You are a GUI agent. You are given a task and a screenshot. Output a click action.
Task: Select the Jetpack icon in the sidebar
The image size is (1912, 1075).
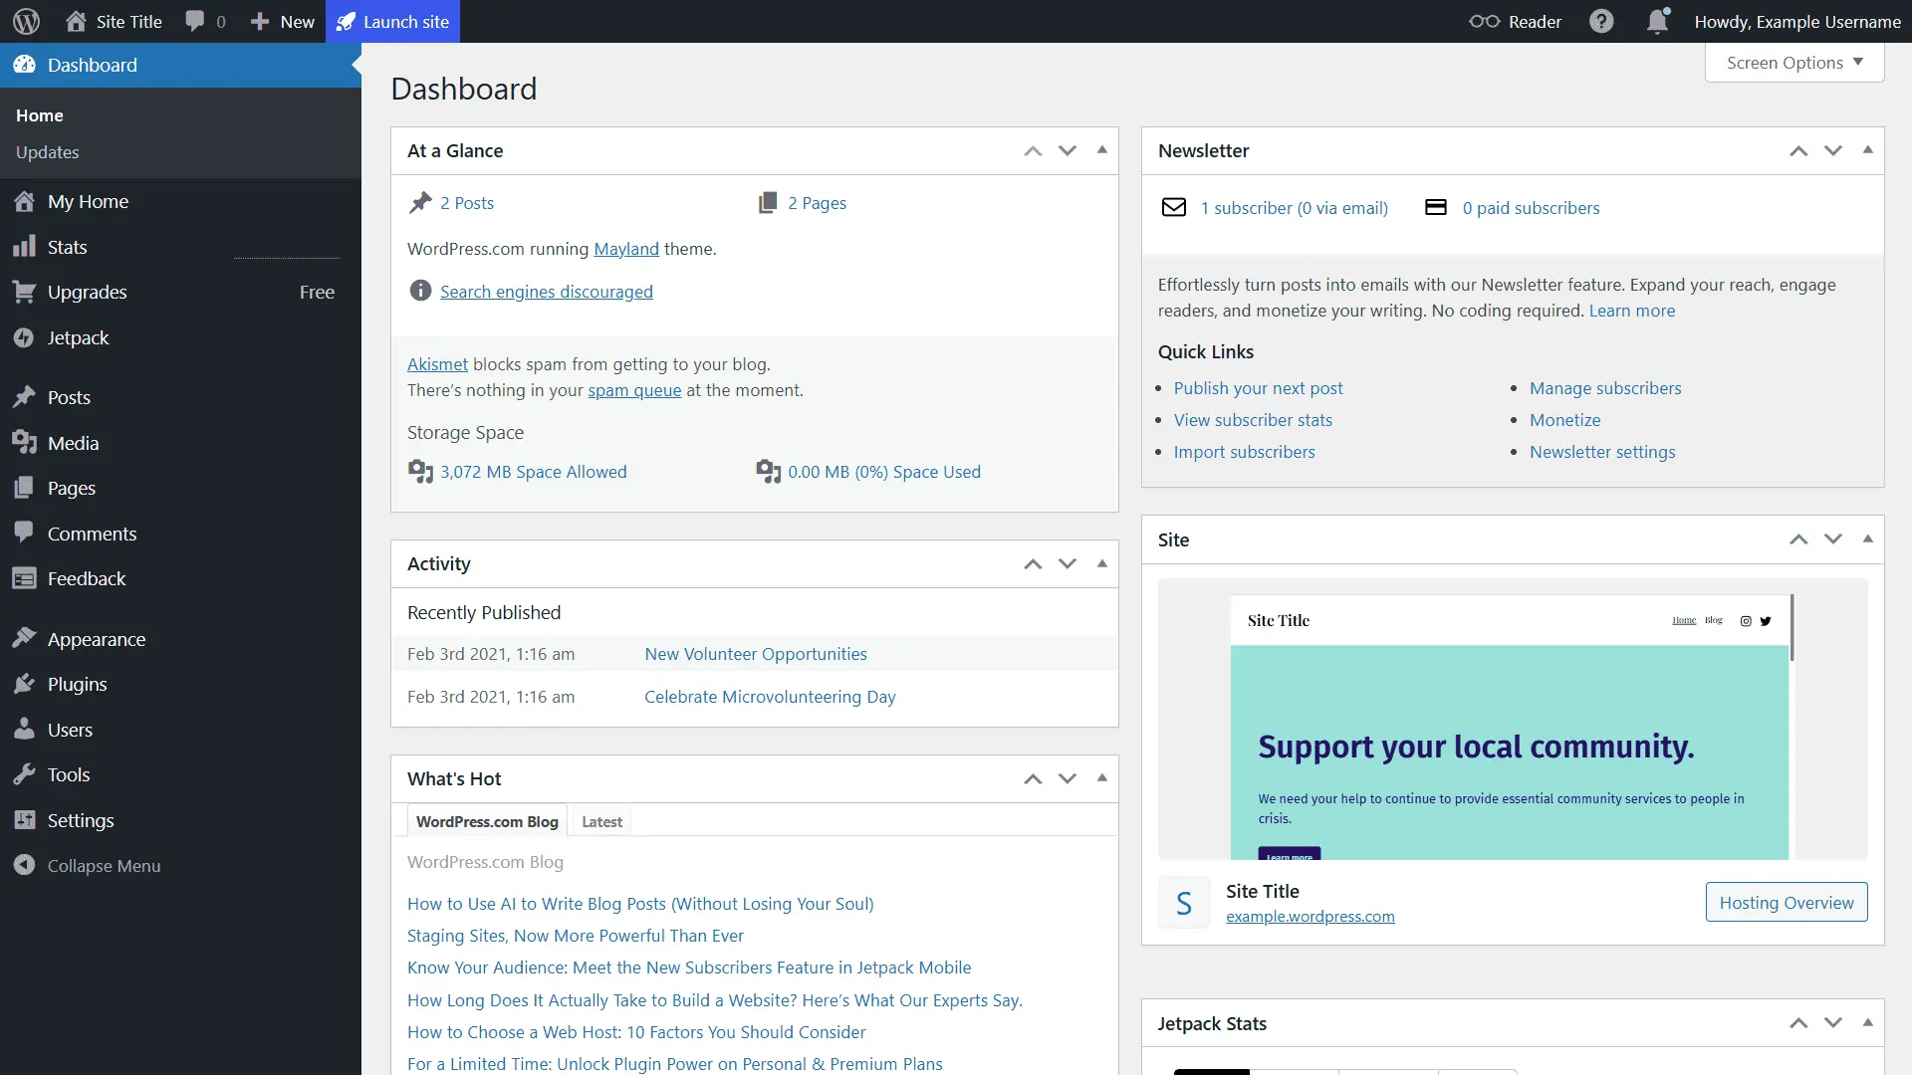tap(26, 337)
